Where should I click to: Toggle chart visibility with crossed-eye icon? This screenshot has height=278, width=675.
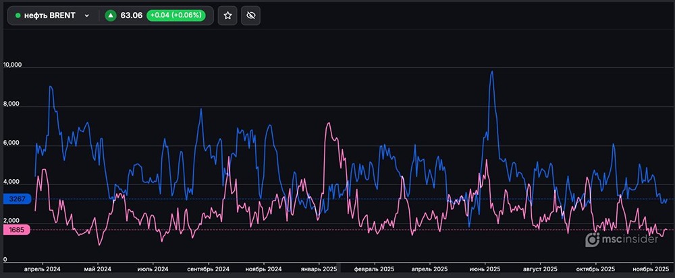[x=250, y=15]
